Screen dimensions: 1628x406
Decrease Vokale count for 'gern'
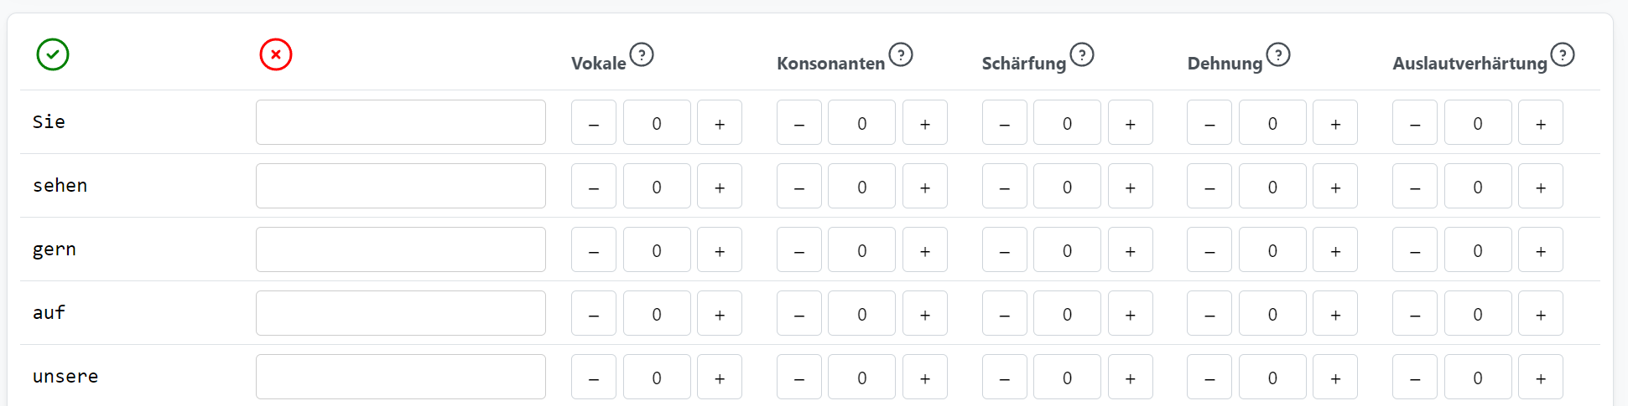pyautogui.click(x=594, y=250)
